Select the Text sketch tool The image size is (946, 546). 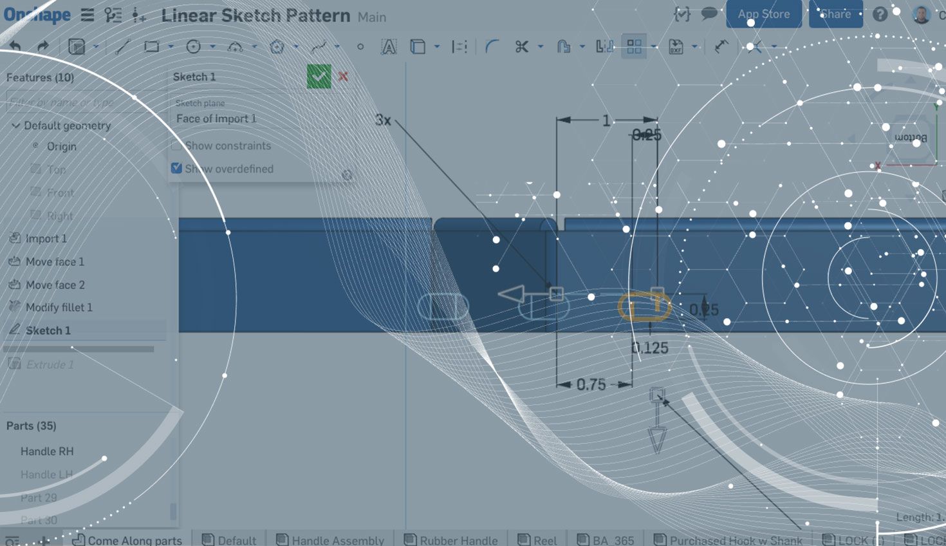(x=389, y=46)
